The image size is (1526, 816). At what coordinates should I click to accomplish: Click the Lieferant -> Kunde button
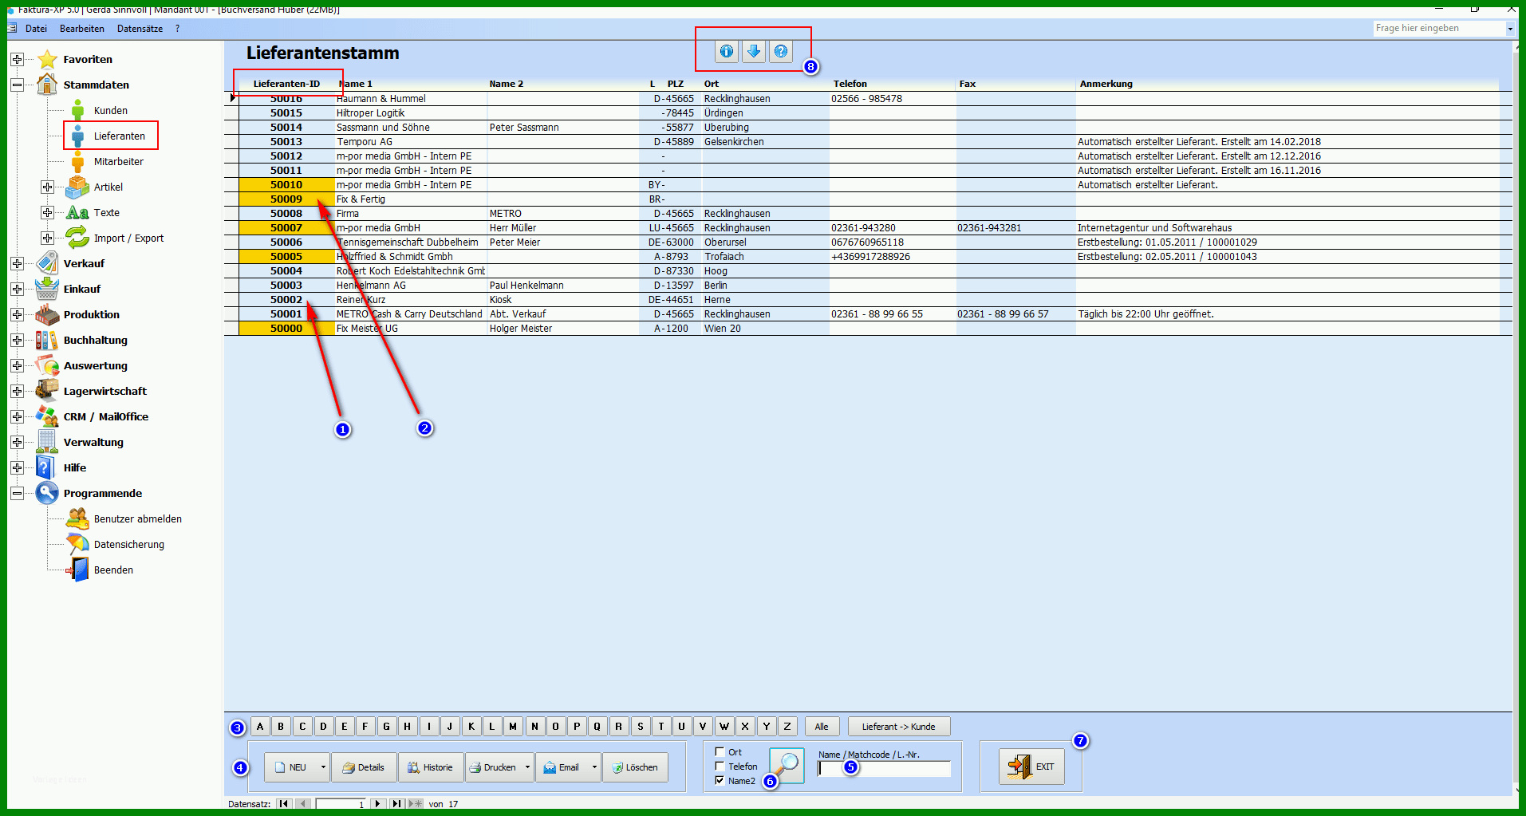coord(898,727)
